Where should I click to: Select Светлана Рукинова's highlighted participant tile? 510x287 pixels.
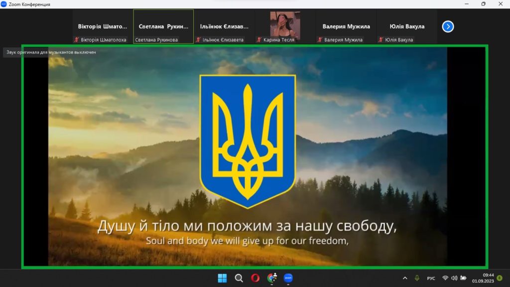point(163,26)
